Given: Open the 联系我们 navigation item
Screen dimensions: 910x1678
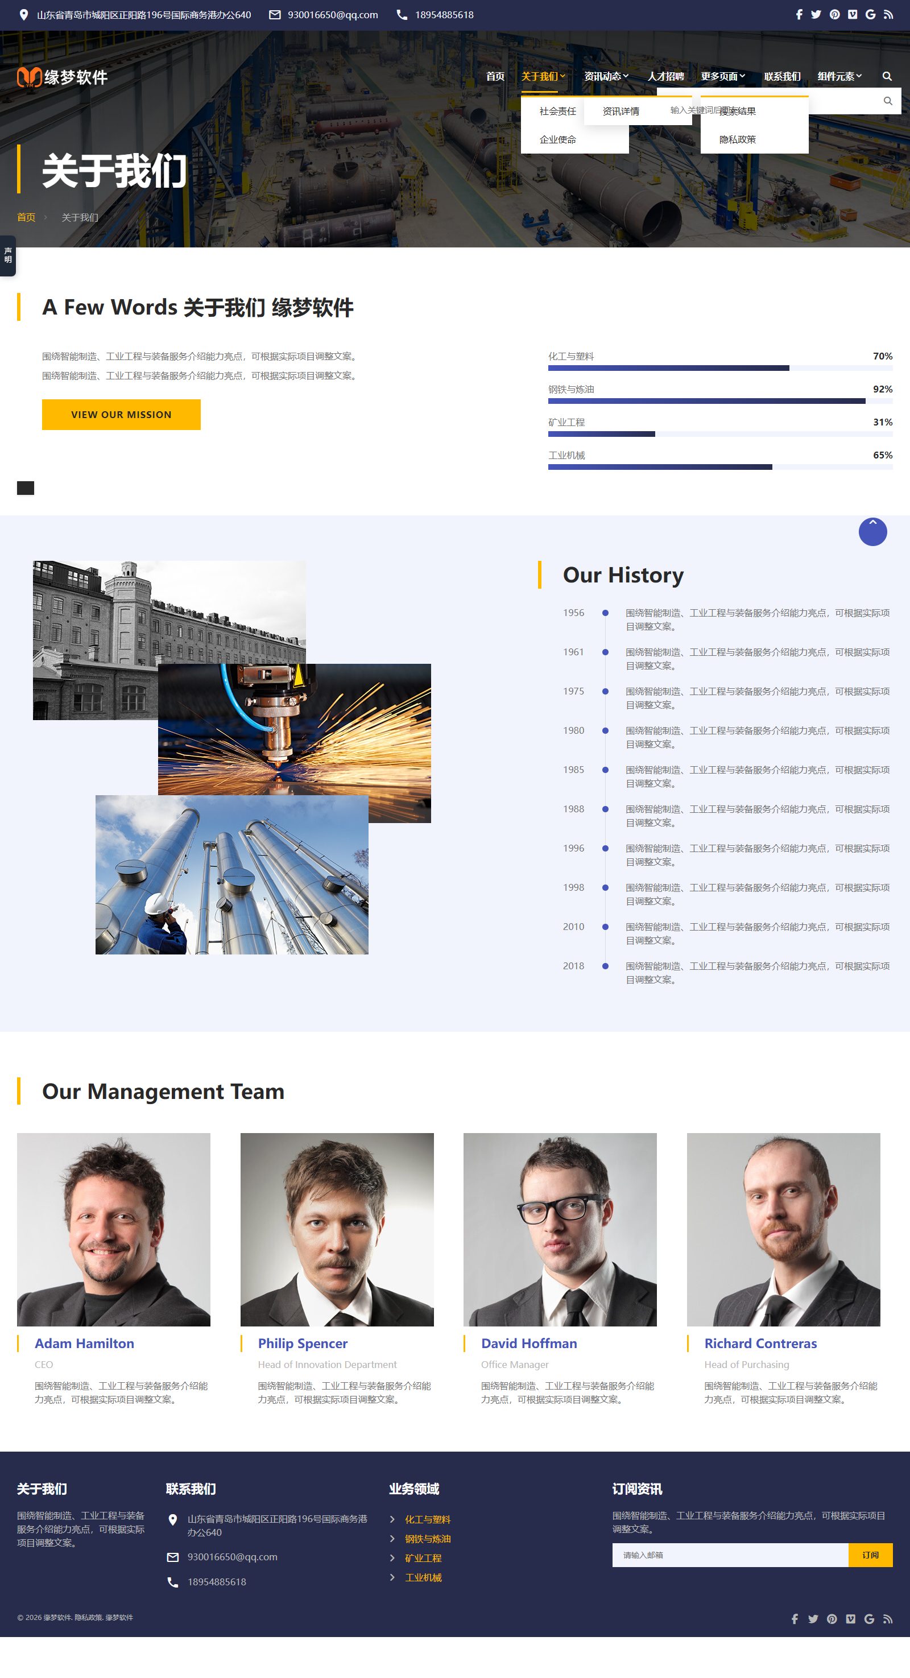Looking at the screenshot, I should tap(783, 76).
